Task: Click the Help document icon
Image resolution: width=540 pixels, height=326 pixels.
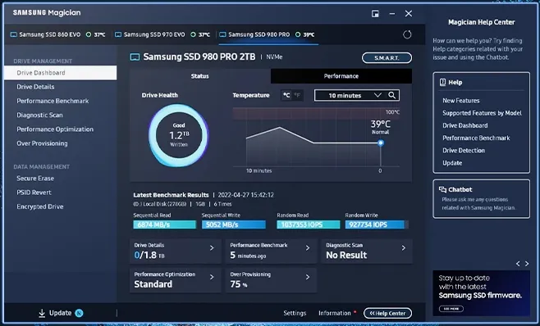Action: click(442, 82)
